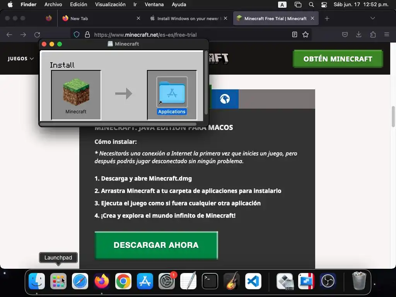Select the blue platform tab icon

pyautogui.click(x=225, y=99)
